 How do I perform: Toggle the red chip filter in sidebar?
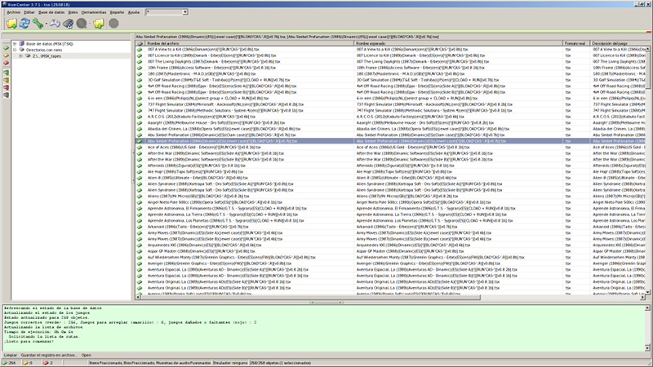click(6, 63)
